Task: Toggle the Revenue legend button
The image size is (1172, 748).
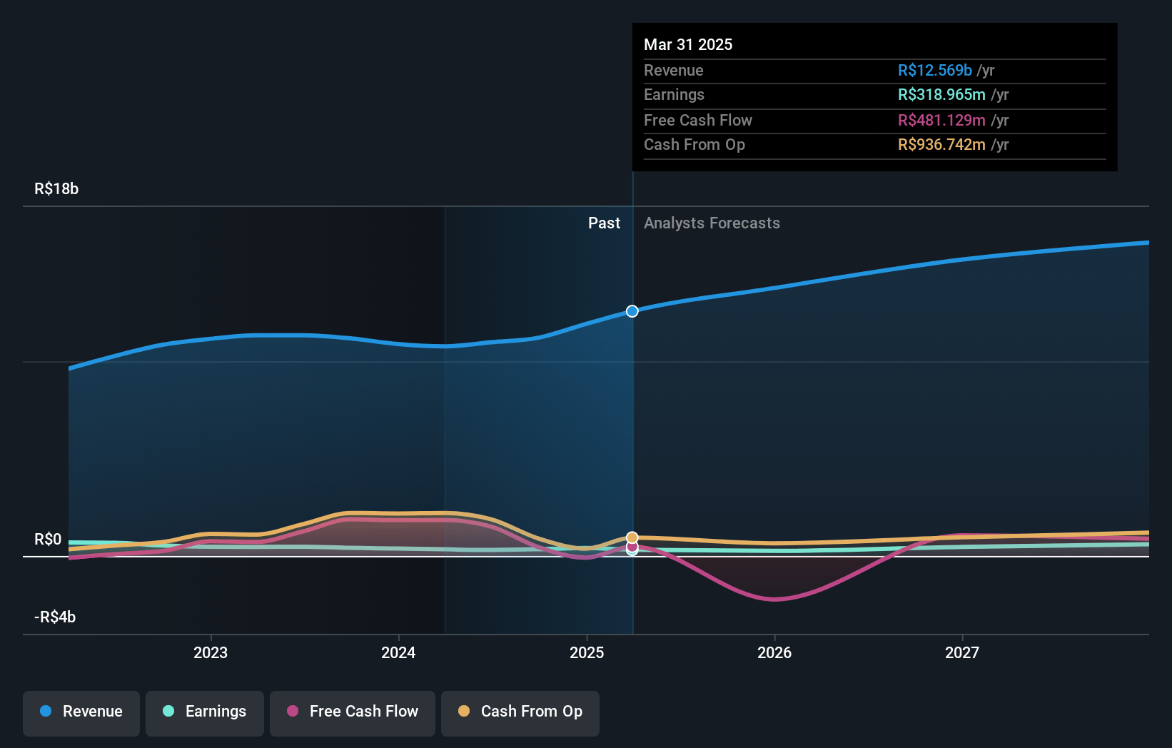Action: 81,713
